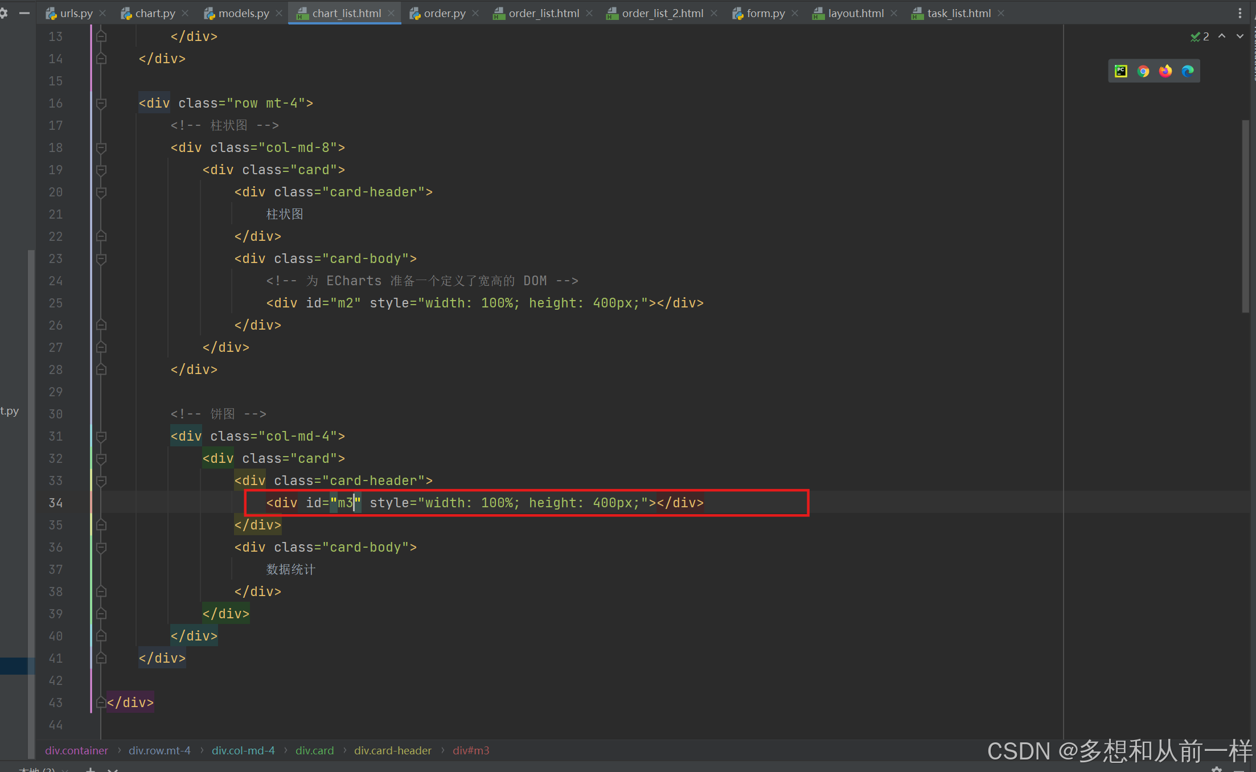This screenshot has width=1256, height=772.
Task: Collapse the fold at line 16
Action: tap(101, 104)
